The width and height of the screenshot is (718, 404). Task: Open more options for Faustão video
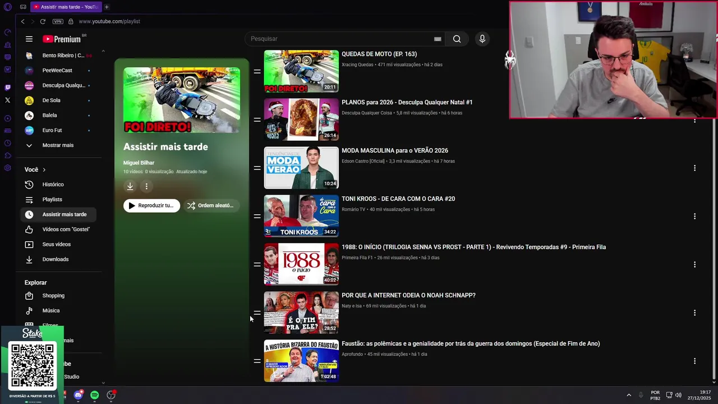pos(694,361)
